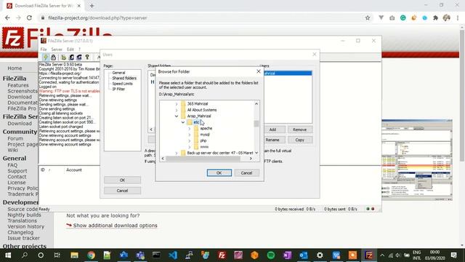Image resolution: width=465 pixels, height=262 pixels.
Task: Select the php folder in the tree
Action: (203, 140)
